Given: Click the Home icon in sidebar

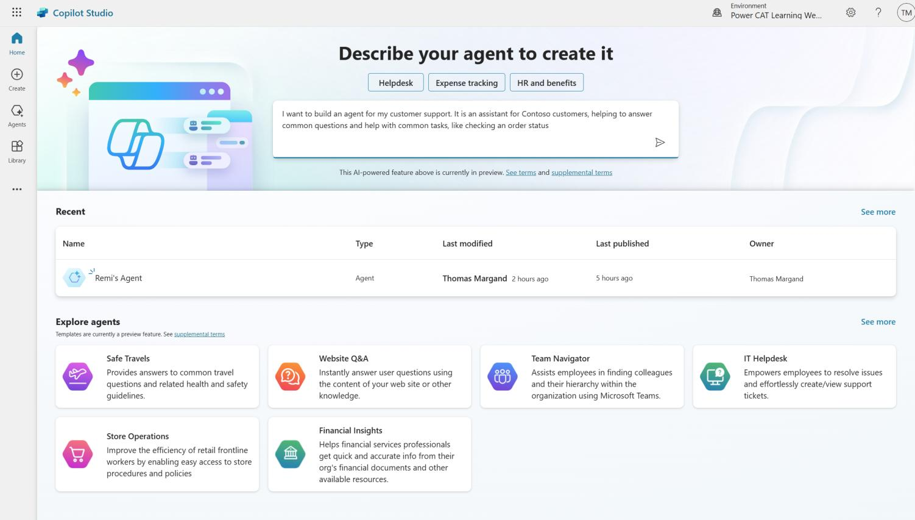Looking at the screenshot, I should pos(17,43).
